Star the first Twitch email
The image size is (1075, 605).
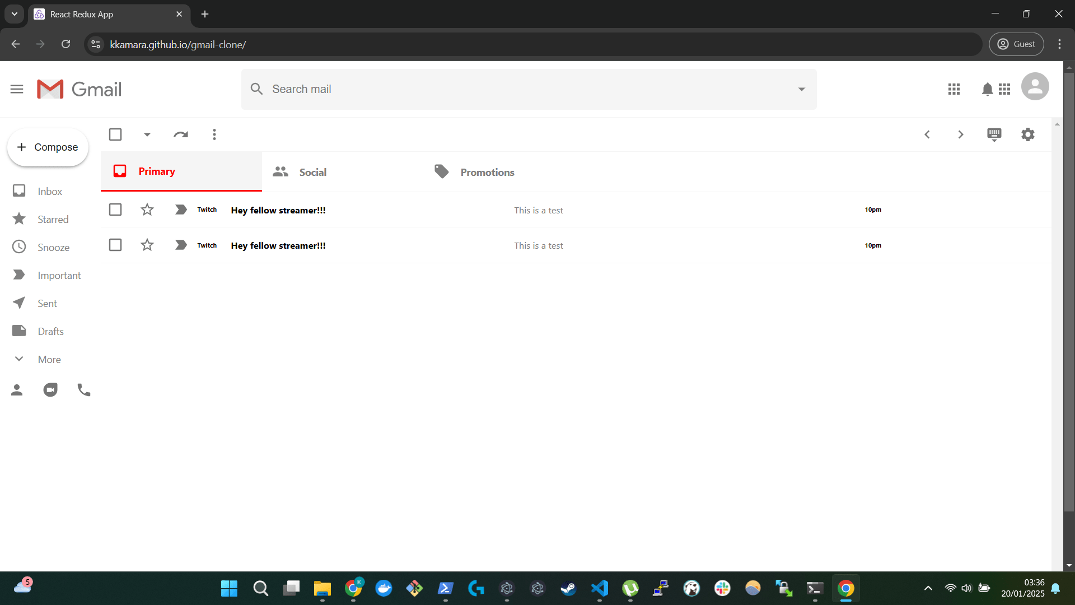click(147, 210)
